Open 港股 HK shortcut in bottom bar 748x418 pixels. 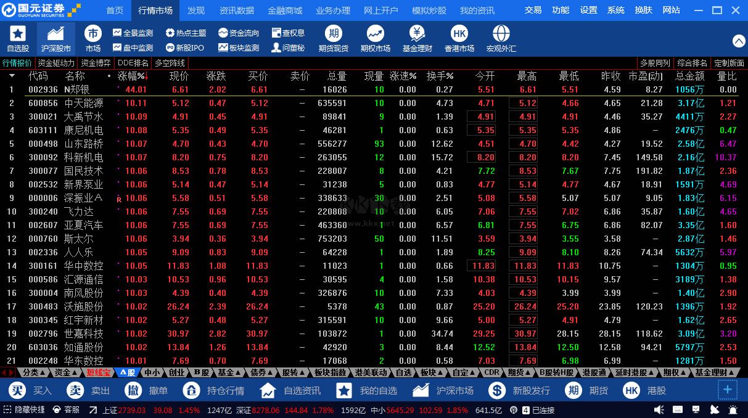[645, 390]
